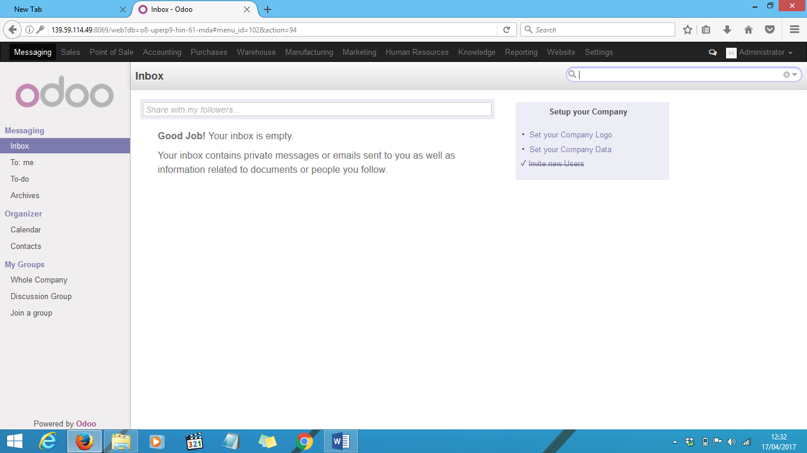The width and height of the screenshot is (807, 453).
Task: Click the Invite new Users link
Action: point(557,164)
